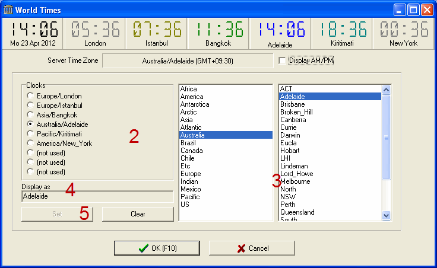Select Darwin in the city list
Viewport: 437px width, 268px height.
pos(330,135)
